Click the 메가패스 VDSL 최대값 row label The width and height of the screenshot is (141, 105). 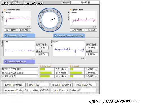click(20, 73)
